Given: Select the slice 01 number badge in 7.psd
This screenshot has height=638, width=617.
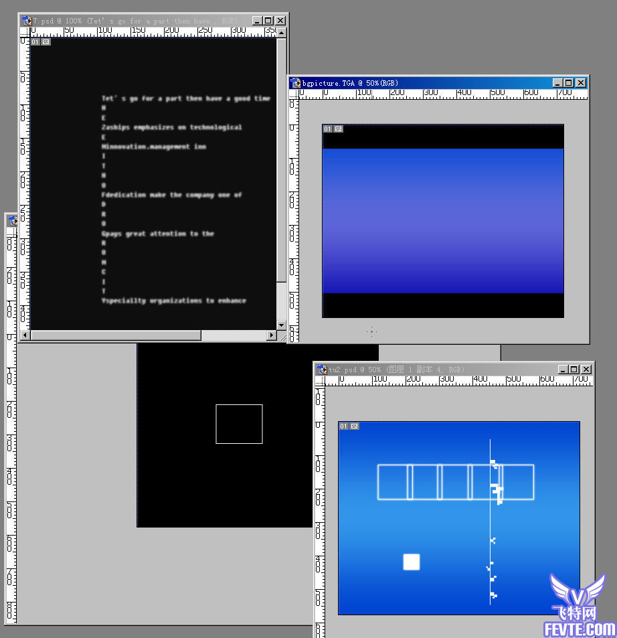Looking at the screenshot, I should (x=35, y=42).
